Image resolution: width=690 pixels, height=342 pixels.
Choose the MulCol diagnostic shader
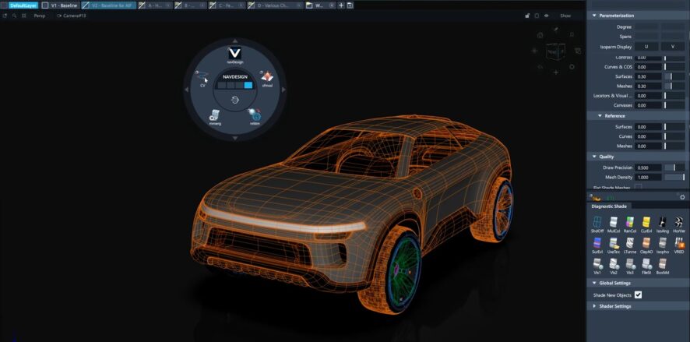614,224
